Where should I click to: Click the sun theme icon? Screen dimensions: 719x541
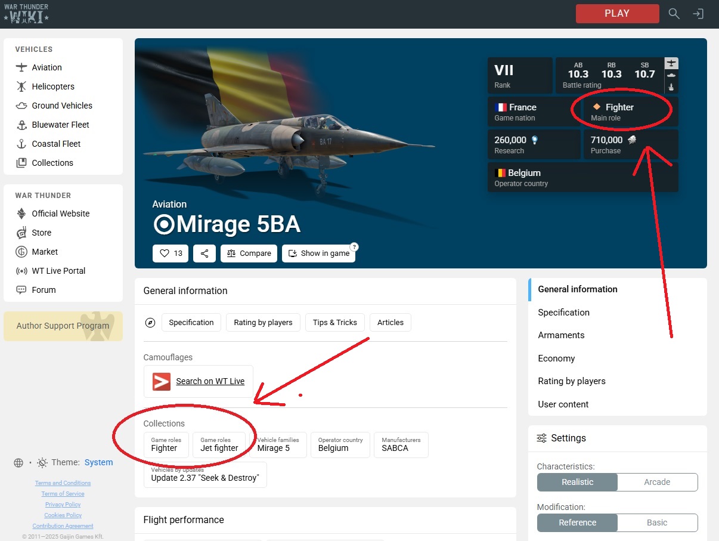point(42,463)
